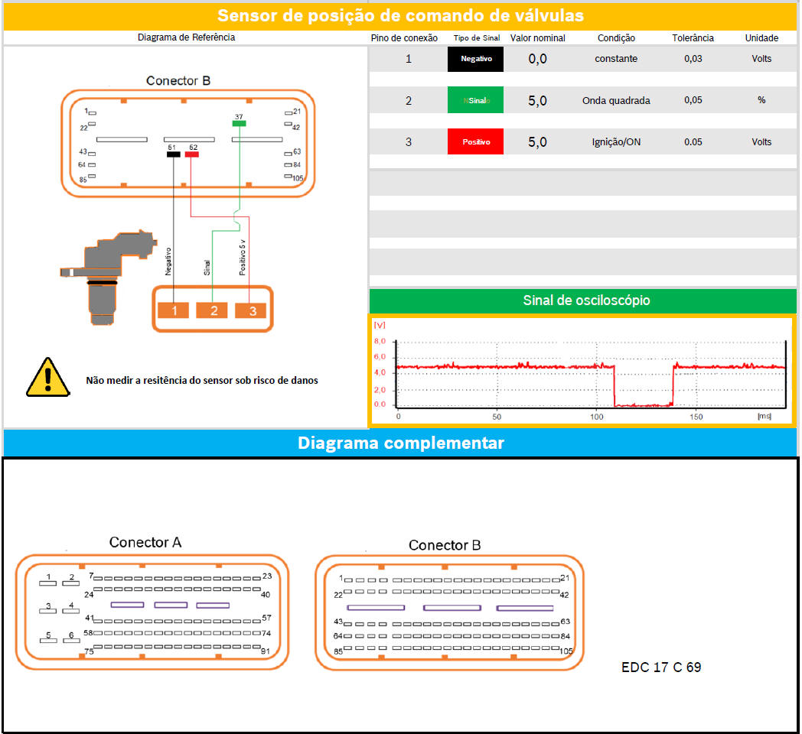Select the Sinal de osciloscópio header
This screenshot has height=734, width=802.
585,300
